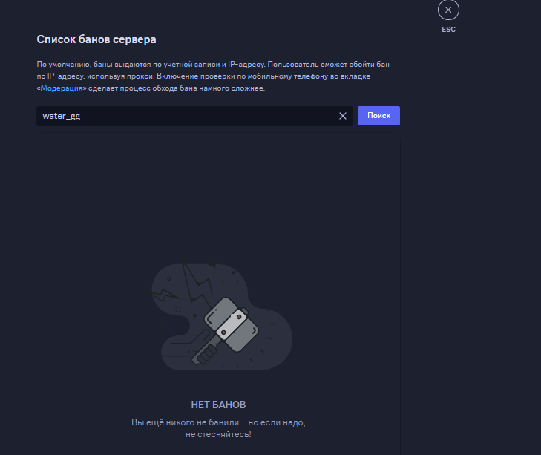
Task: Open the Модерация link
Action: (64, 88)
